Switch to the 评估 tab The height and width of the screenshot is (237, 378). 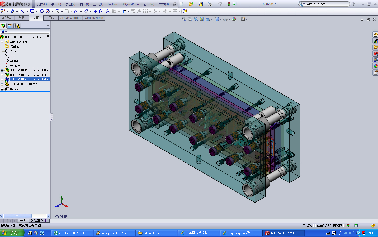(51, 18)
